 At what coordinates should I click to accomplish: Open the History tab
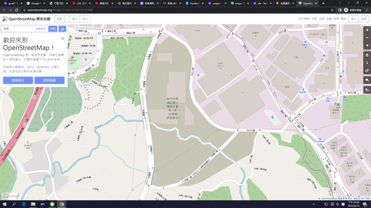coord(75,19)
